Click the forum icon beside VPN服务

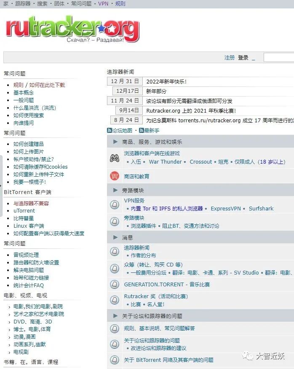tap(115, 205)
